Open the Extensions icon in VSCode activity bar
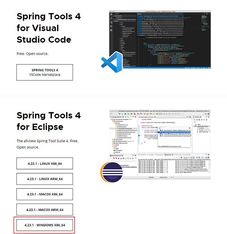 [x=111, y=30]
